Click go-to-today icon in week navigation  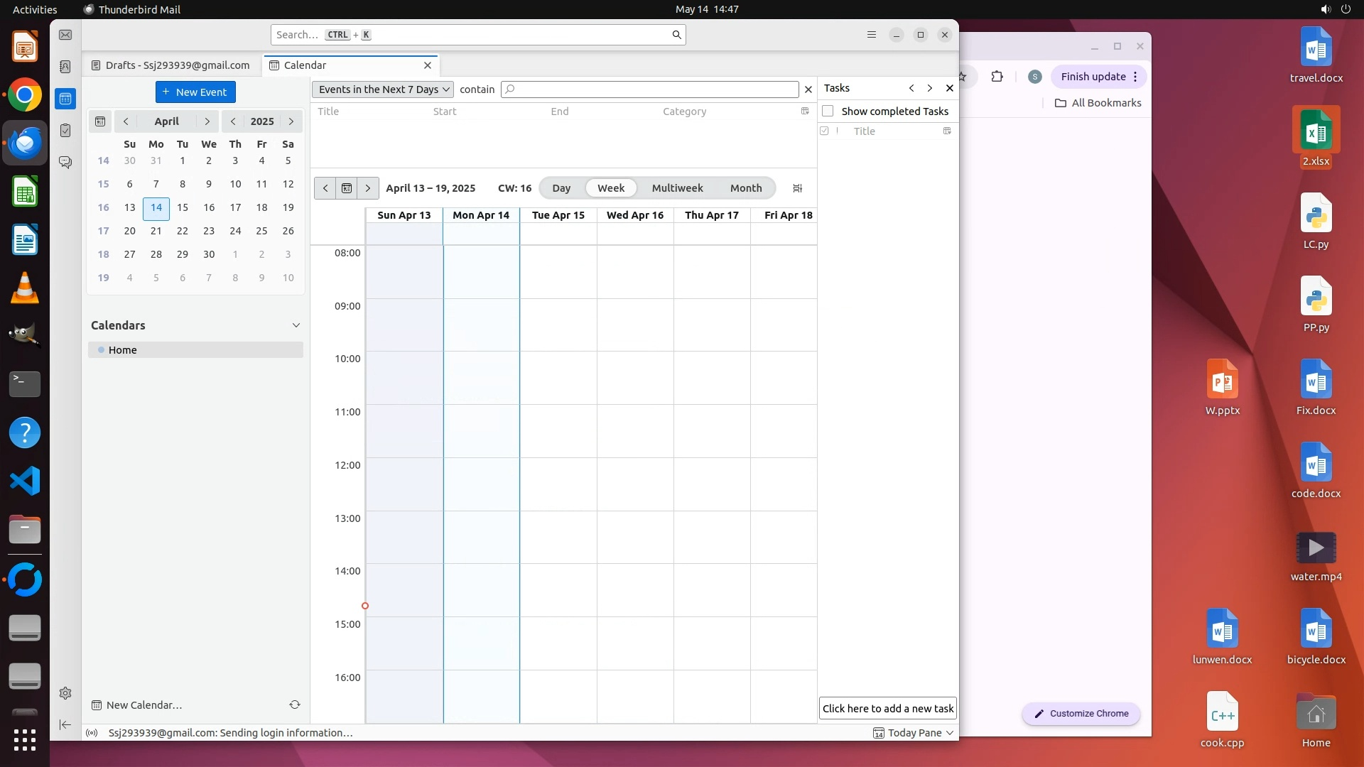click(x=347, y=188)
